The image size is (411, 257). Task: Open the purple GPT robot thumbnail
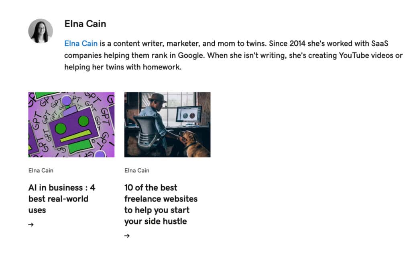pos(71,124)
